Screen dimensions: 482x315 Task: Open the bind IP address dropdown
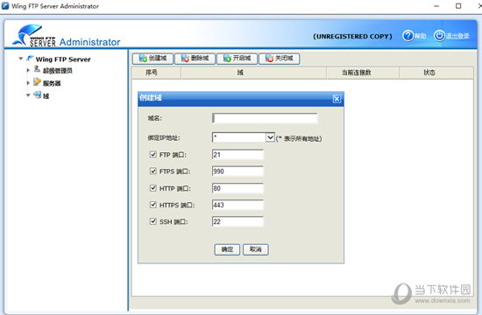click(x=270, y=137)
